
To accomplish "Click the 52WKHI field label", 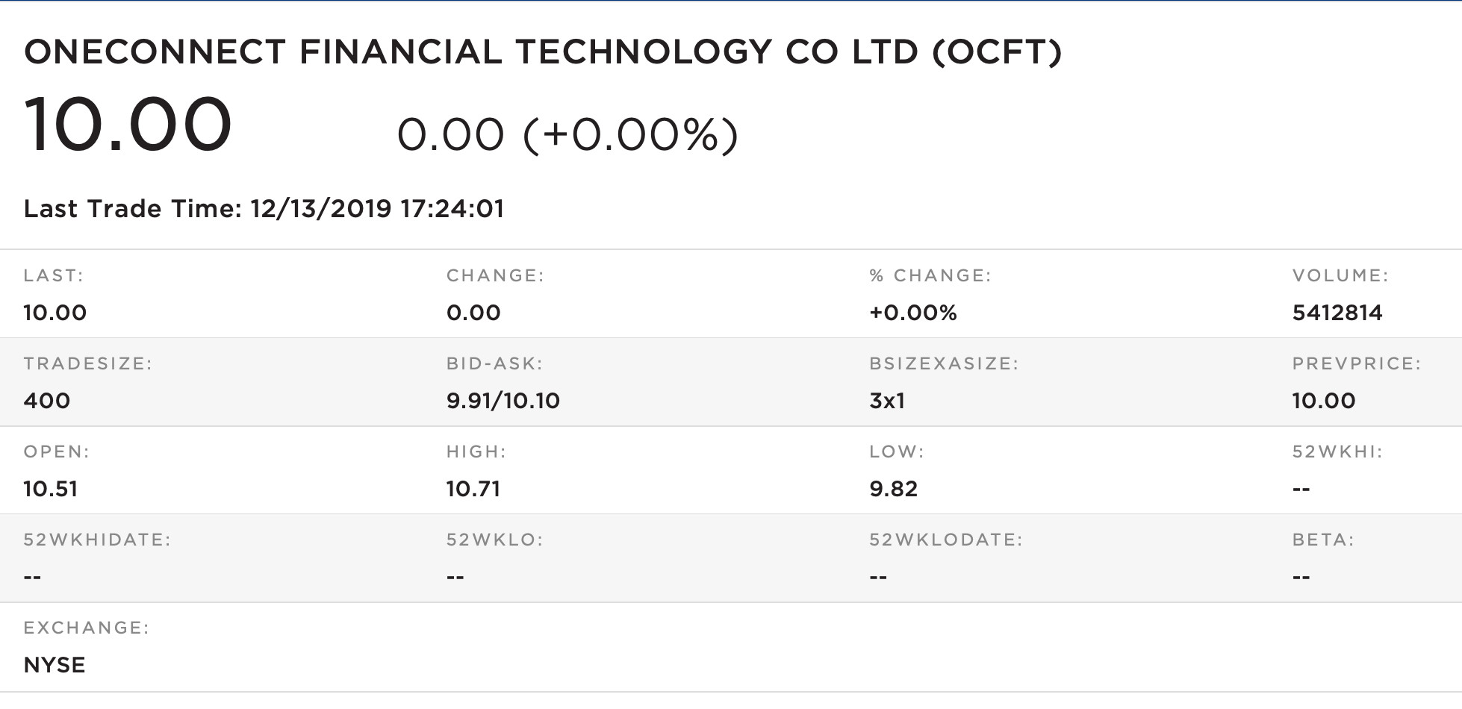I will (x=1337, y=452).
